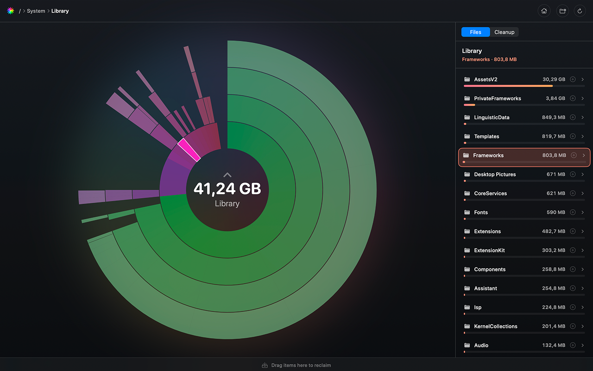This screenshot has width=593, height=371.
Task: Click the 30,29 GB size value
Action: (x=554, y=79)
